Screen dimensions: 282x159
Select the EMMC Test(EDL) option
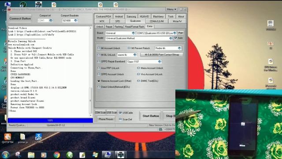pos(148,81)
